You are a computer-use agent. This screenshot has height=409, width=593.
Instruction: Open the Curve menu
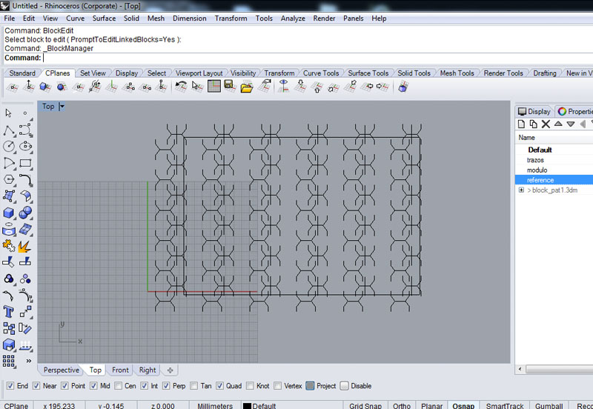(x=76, y=18)
